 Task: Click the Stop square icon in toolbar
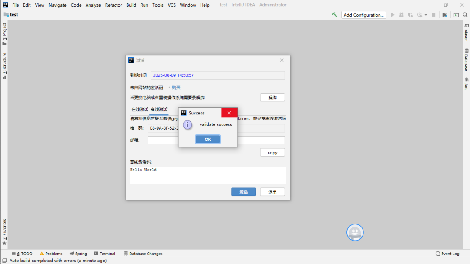[433, 15]
